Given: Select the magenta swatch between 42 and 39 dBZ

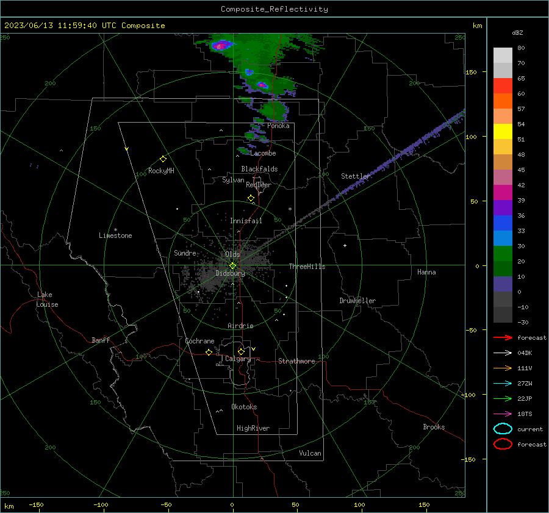Looking at the screenshot, I should pos(503,193).
